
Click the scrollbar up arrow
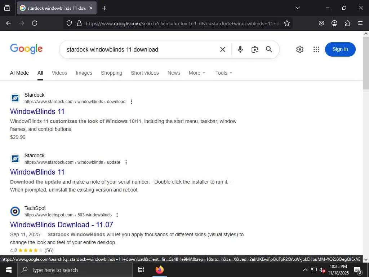click(x=366, y=34)
